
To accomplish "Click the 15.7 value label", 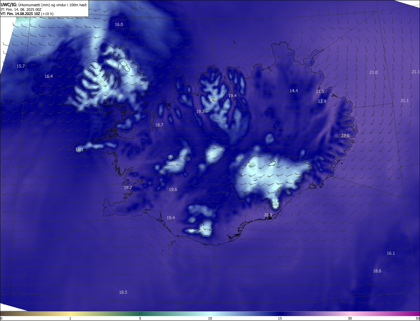I will (x=21, y=66).
